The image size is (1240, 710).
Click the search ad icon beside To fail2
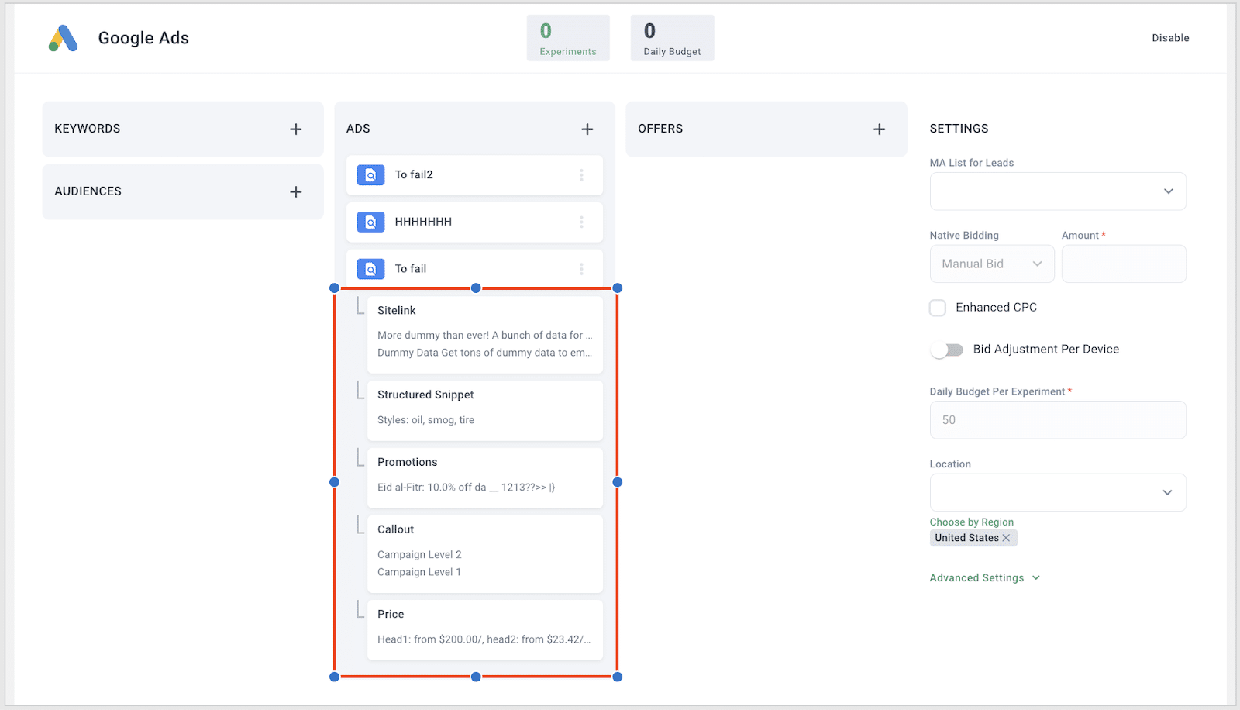(x=370, y=175)
